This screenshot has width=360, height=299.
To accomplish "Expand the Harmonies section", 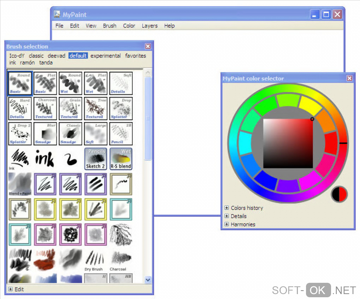I will (240, 224).
